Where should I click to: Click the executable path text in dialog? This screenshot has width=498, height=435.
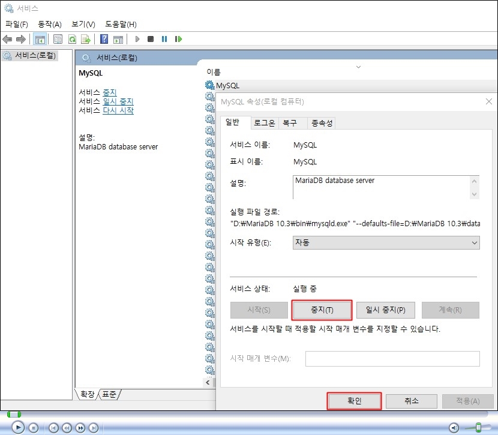[x=355, y=224]
